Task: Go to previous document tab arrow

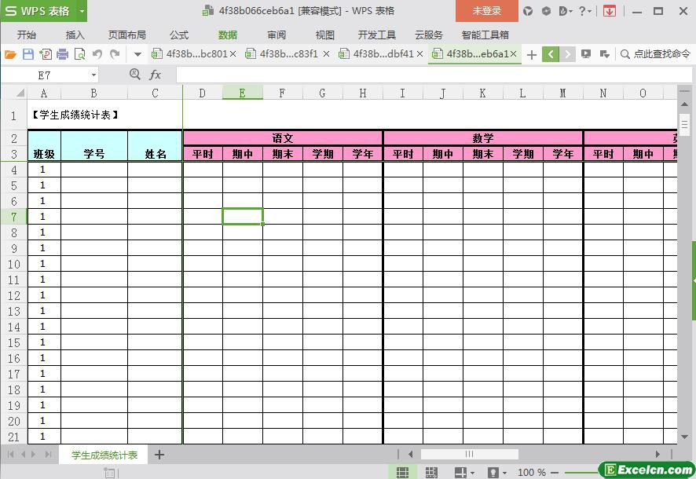Action: click(551, 54)
